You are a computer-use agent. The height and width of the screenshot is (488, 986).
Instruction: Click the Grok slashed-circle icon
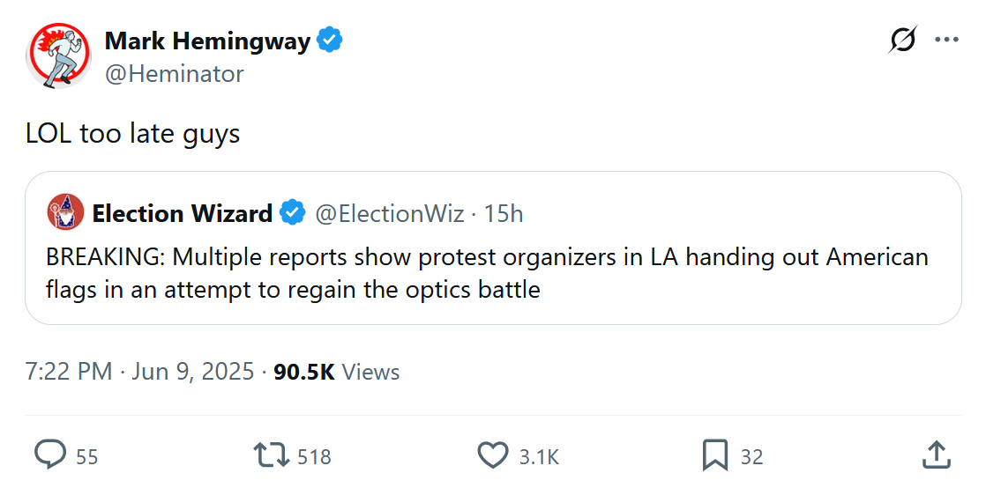click(x=903, y=41)
